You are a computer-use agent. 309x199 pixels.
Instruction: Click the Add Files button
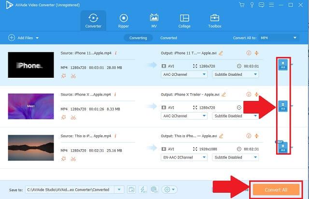coord(20,38)
